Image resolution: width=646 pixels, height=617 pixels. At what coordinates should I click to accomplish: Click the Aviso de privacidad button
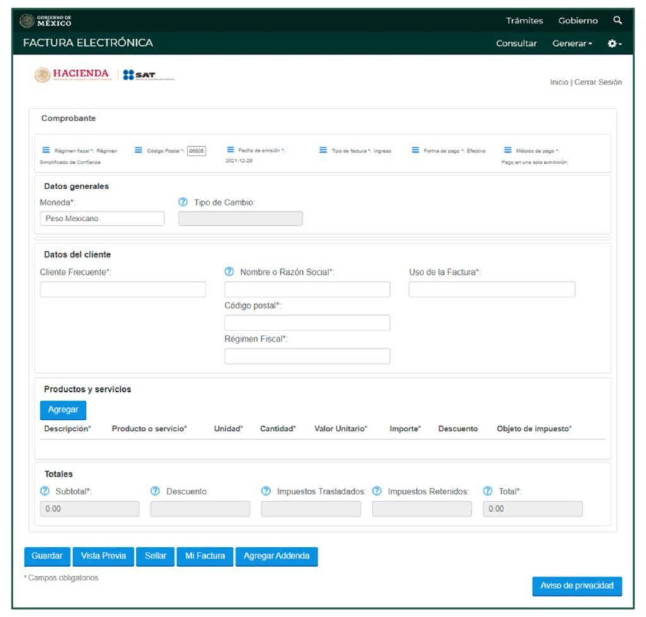pos(577,585)
